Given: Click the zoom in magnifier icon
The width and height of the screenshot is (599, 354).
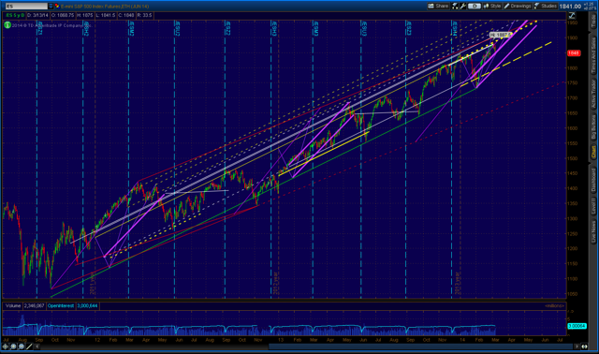Looking at the screenshot, I should (13, 347).
